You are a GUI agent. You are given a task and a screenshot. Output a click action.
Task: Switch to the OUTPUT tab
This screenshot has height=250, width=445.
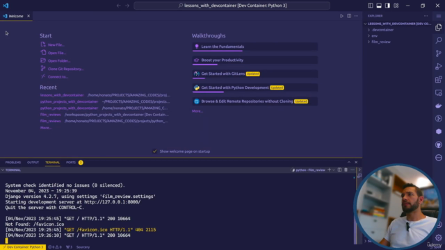coord(33,162)
